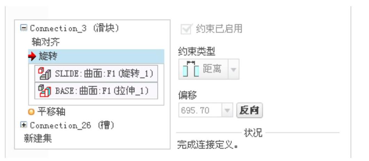The image size is (369, 161).
Task: Select the 轴对齐 constraint entry
Action: (x=46, y=42)
